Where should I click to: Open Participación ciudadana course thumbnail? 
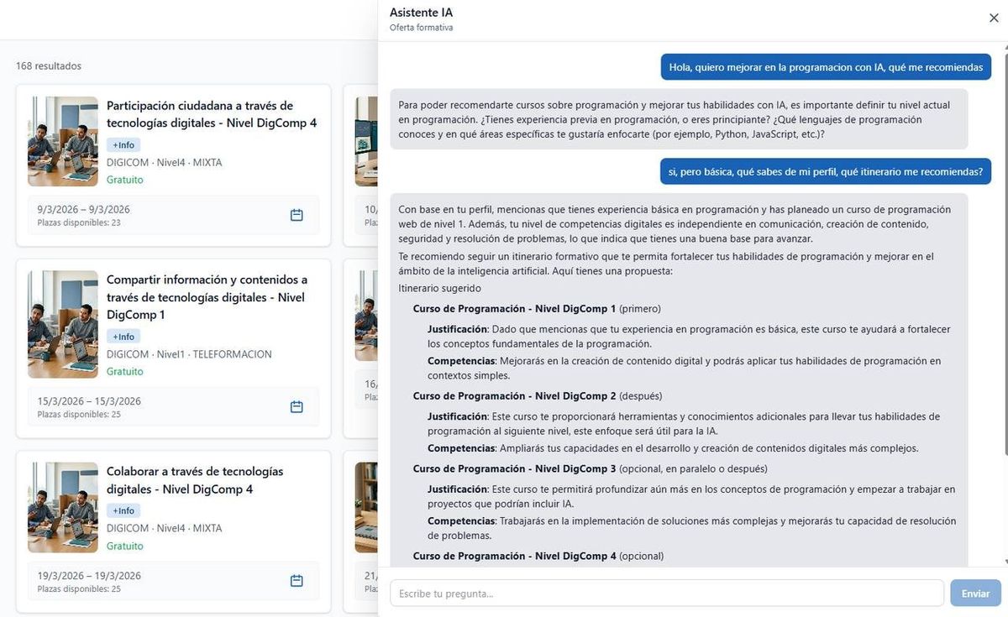pyautogui.click(x=63, y=141)
